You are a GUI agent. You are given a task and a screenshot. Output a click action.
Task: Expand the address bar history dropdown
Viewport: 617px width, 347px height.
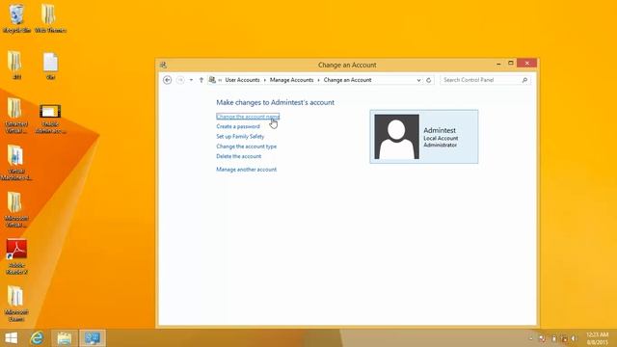(x=418, y=80)
